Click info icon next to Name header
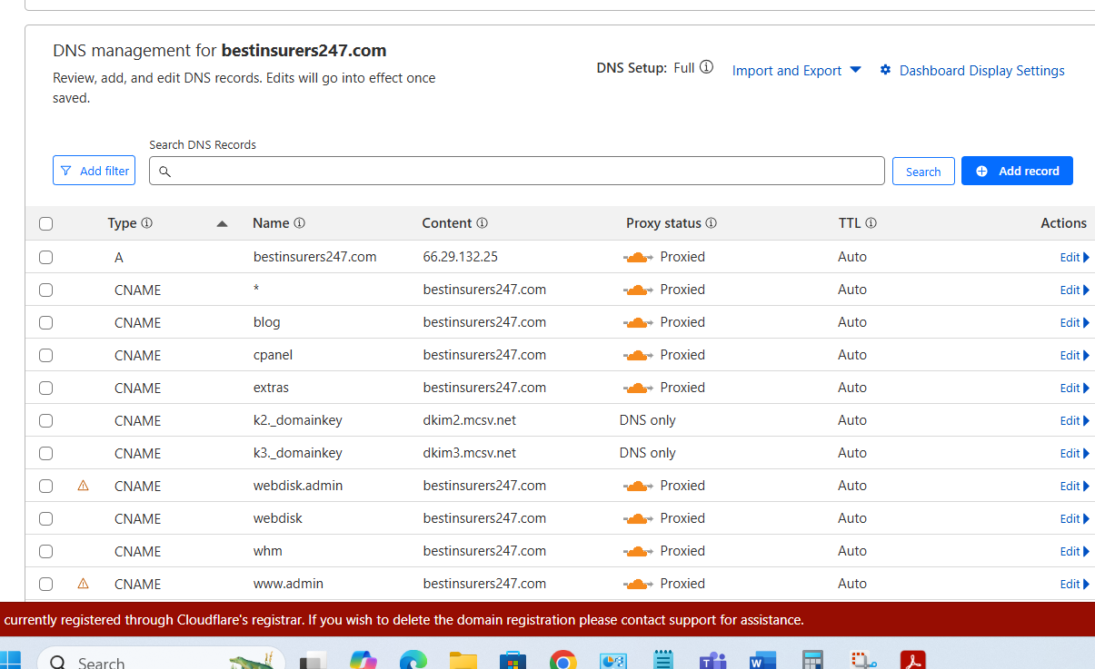 pos(299,223)
